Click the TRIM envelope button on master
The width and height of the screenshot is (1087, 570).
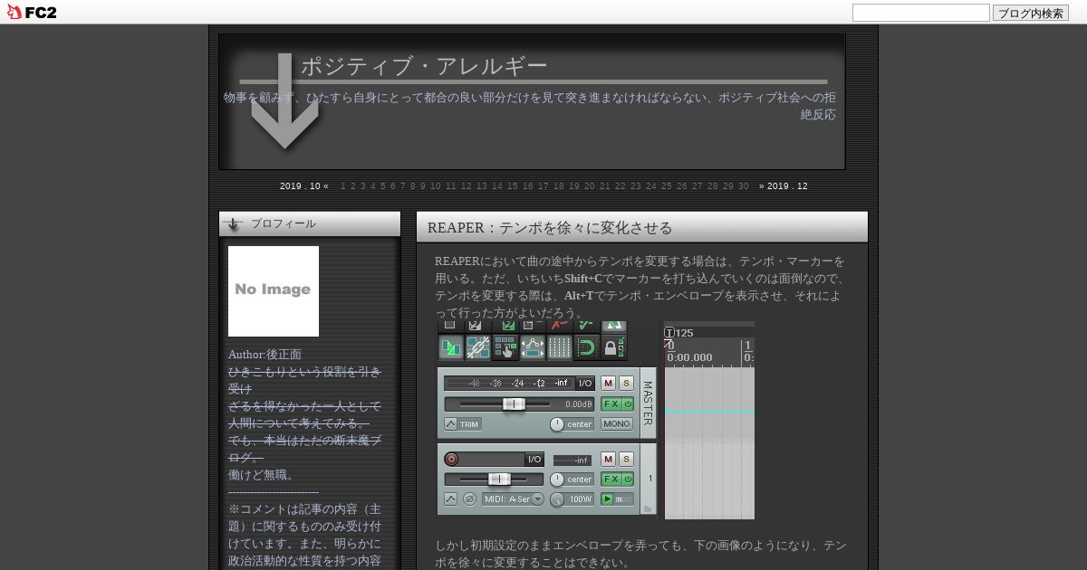tap(463, 424)
